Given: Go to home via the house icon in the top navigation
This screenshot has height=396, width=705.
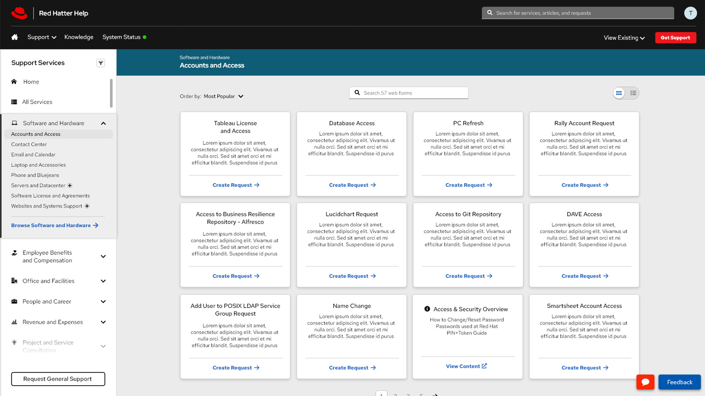Looking at the screenshot, I should [x=15, y=37].
